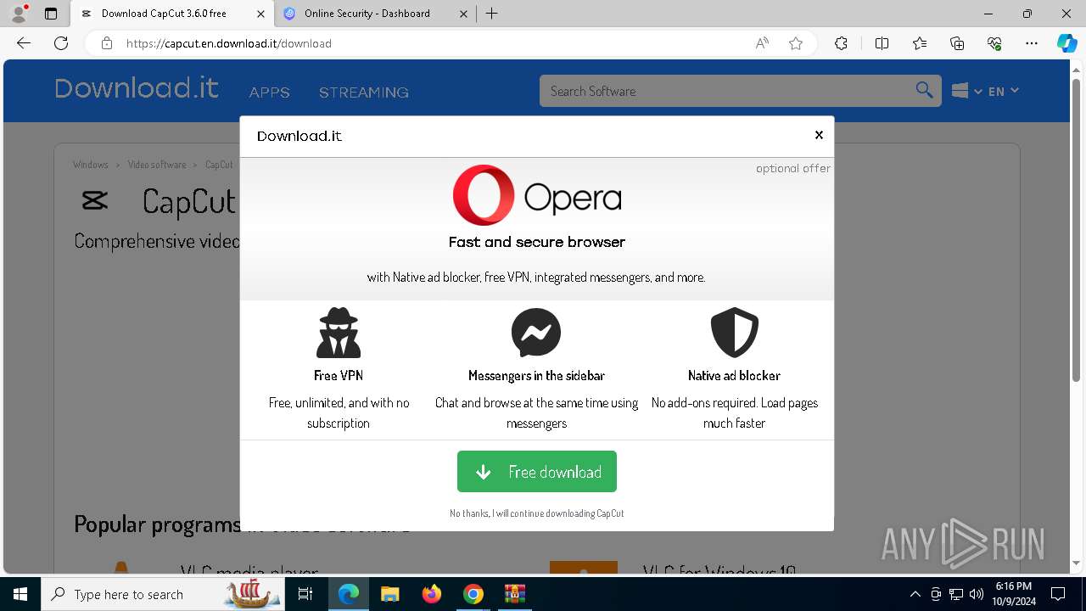
Task: Launch Firefox from the taskbar
Action: pyautogui.click(x=432, y=594)
